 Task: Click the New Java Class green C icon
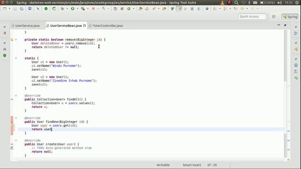click(x=129, y=8)
